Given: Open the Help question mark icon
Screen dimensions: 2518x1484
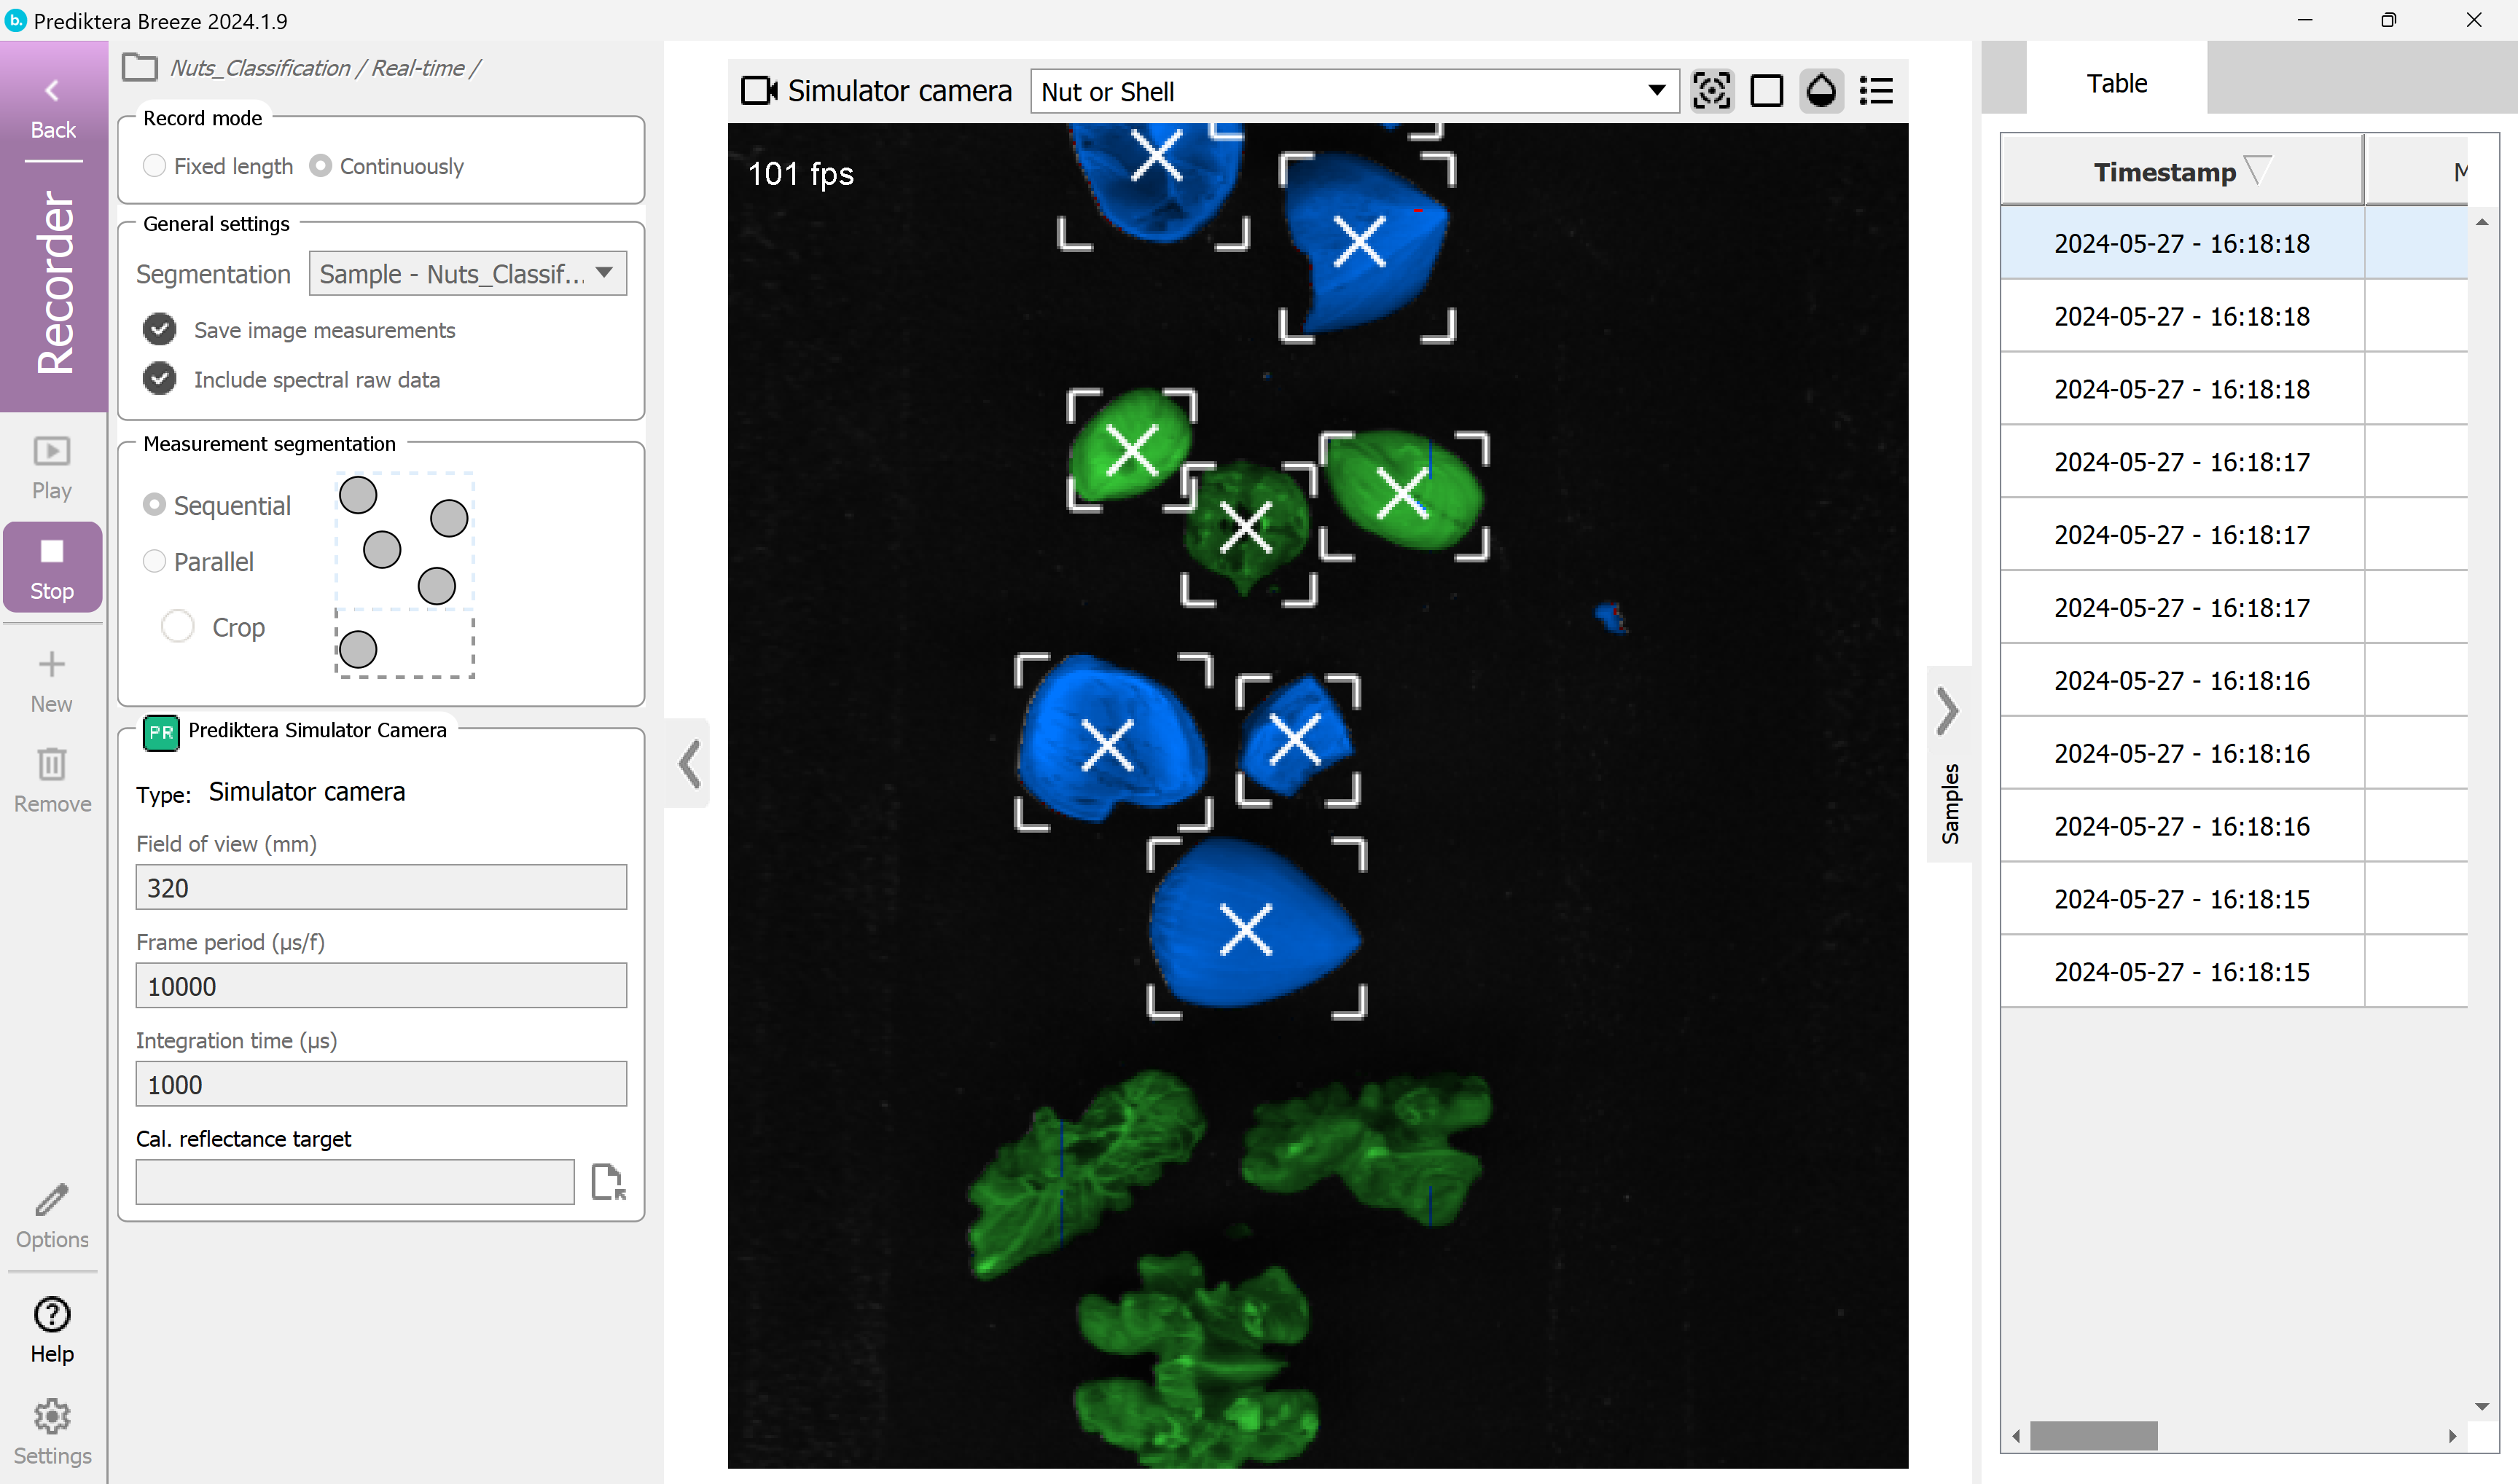Looking at the screenshot, I should 52,1315.
